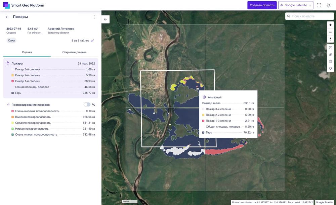Click the refresh icon in map toolbar
336x205 pixels.
[x=330, y=68]
